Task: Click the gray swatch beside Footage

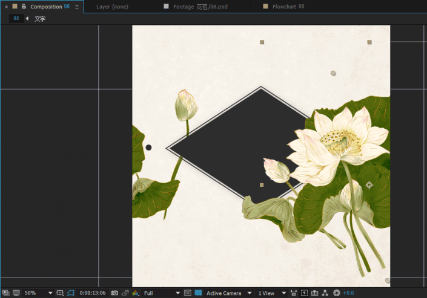Action: (166, 6)
